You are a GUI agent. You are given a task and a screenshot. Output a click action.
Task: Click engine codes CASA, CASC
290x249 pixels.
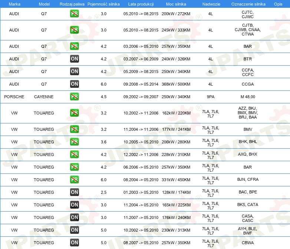tap(248, 218)
